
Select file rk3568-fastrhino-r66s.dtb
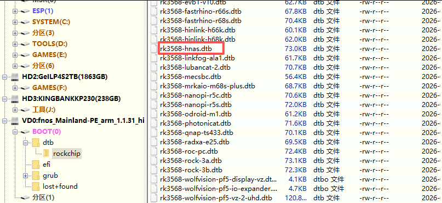(x=200, y=12)
